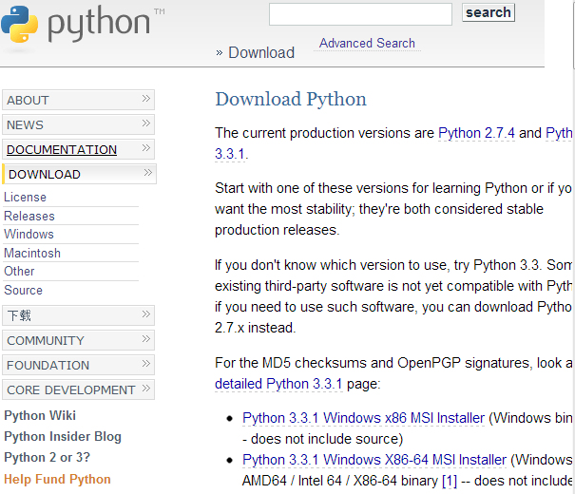The height and width of the screenshot is (494, 575).
Task: Open the Releases sidebar link
Action: tap(29, 216)
